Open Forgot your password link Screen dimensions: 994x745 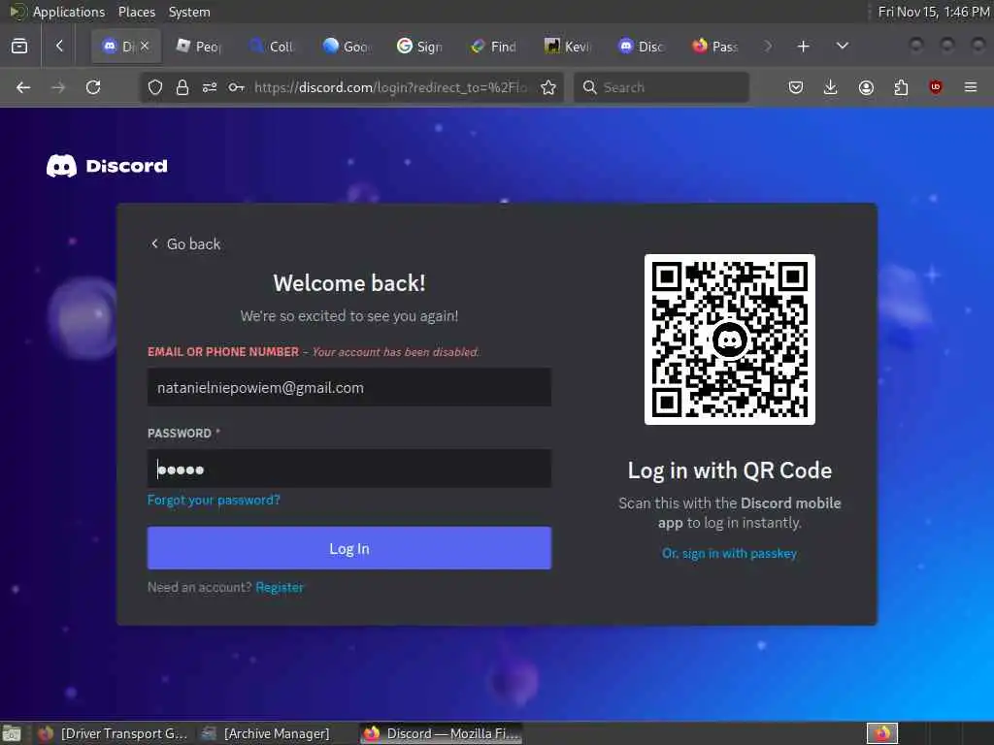[214, 500]
